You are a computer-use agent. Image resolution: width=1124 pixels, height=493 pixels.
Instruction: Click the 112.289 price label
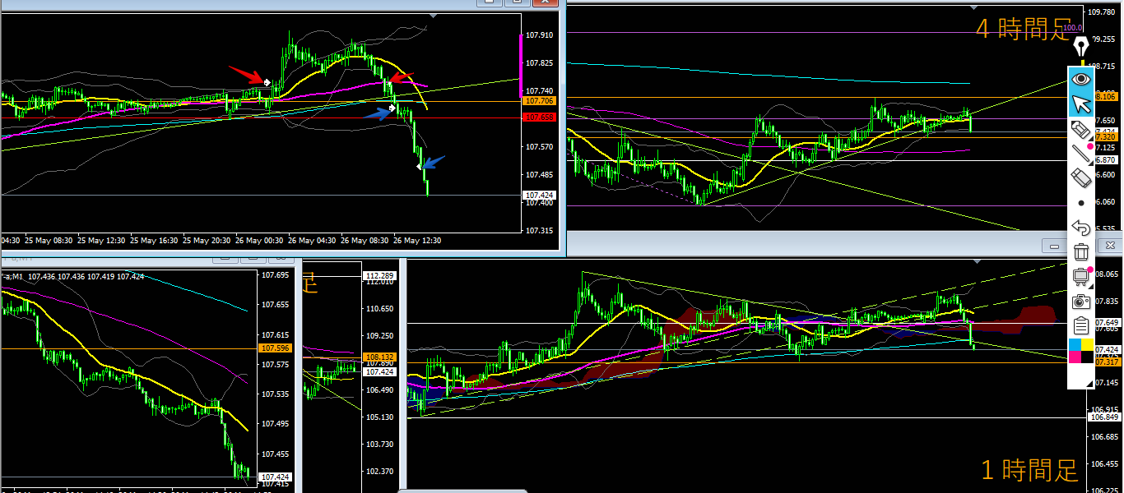pyautogui.click(x=379, y=275)
